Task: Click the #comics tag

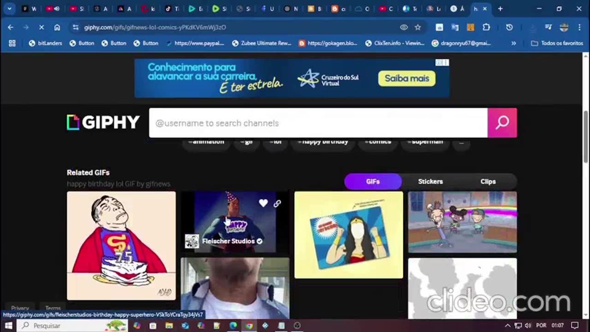Action: [378, 142]
